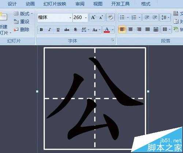Image resolution: width=183 pixels, height=153 pixels.
Task: Expand the bullets dropdown arrow
Action: 128,18
